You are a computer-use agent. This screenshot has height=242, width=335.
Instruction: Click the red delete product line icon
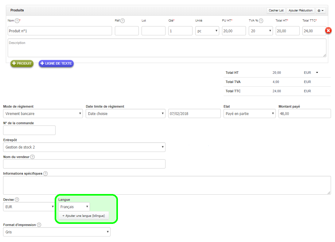tap(328, 31)
